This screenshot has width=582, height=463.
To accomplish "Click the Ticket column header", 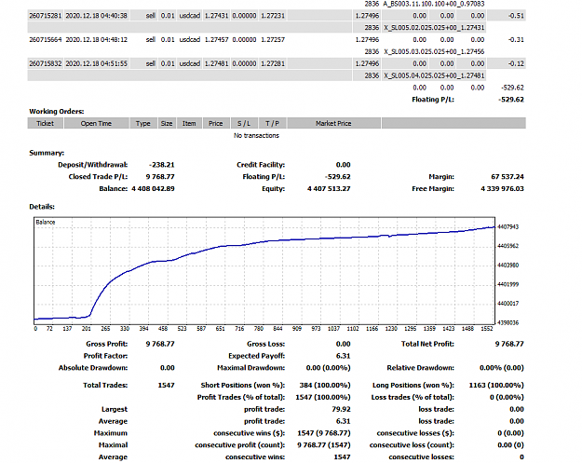I will click(46, 123).
